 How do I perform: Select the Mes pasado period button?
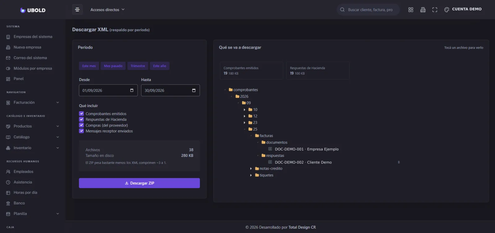[113, 66]
